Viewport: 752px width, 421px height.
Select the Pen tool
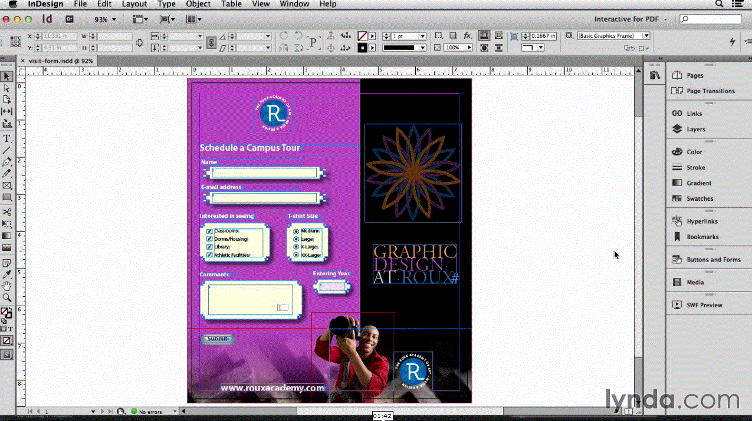7,162
